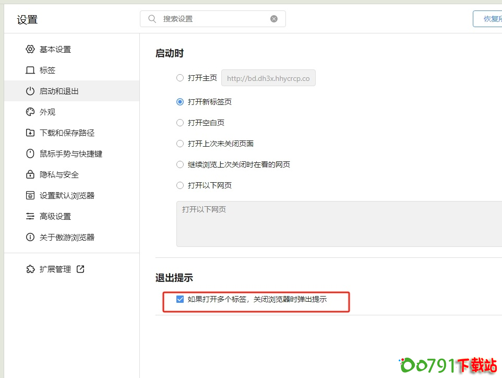The image size is (502, 378).
Task: Click the 搜索设置 search field
Action: pos(214,19)
